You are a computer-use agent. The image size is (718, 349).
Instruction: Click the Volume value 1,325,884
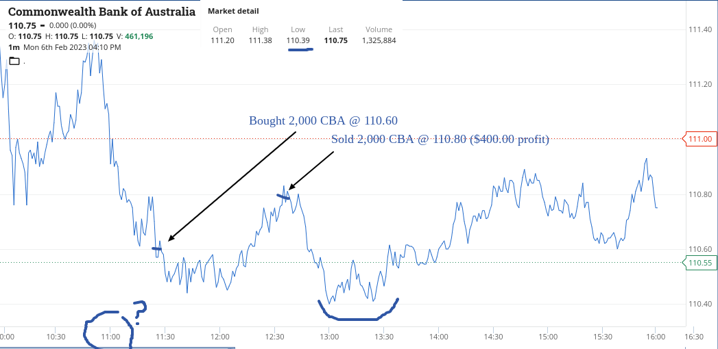click(379, 40)
